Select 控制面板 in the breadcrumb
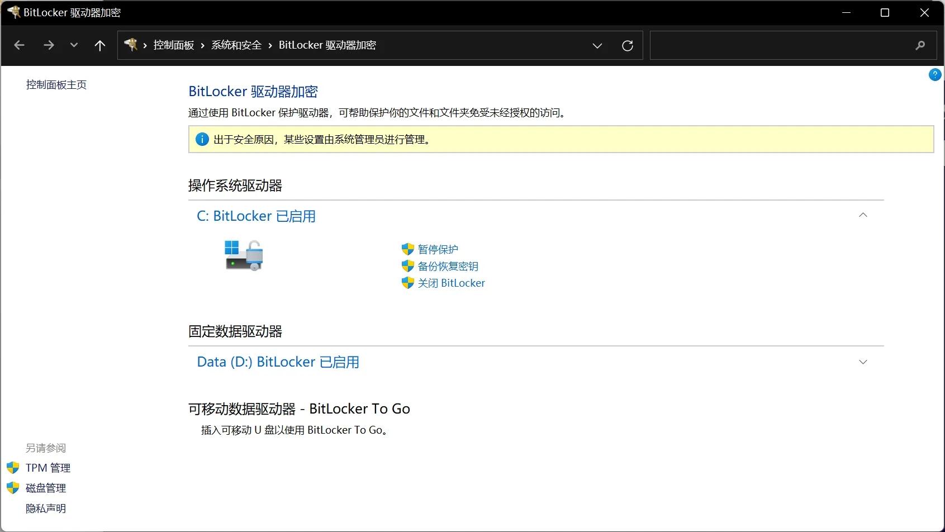The height and width of the screenshot is (532, 945). coord(174,45)
